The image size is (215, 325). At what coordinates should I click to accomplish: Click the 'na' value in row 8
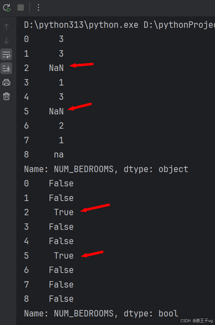coord(59,154)
